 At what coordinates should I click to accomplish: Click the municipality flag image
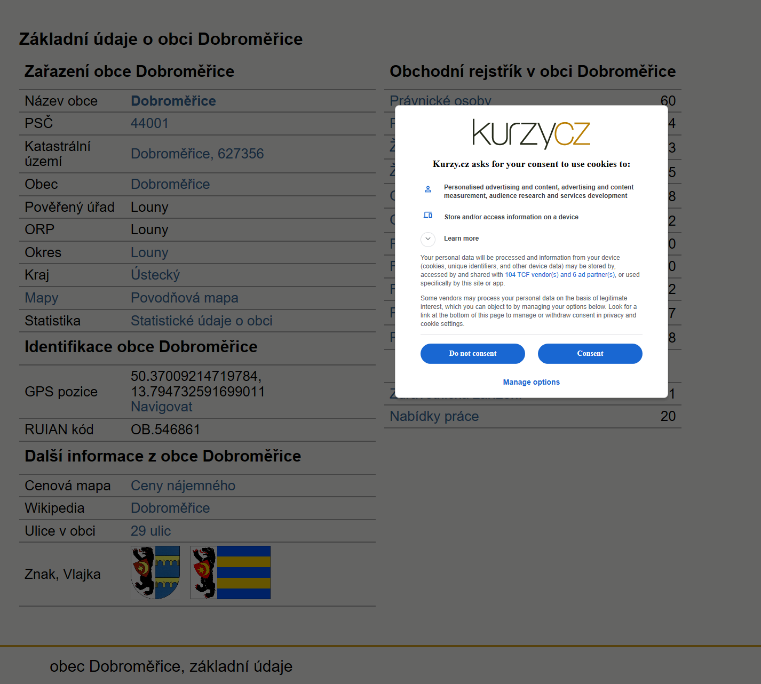[x=231, y=572]
